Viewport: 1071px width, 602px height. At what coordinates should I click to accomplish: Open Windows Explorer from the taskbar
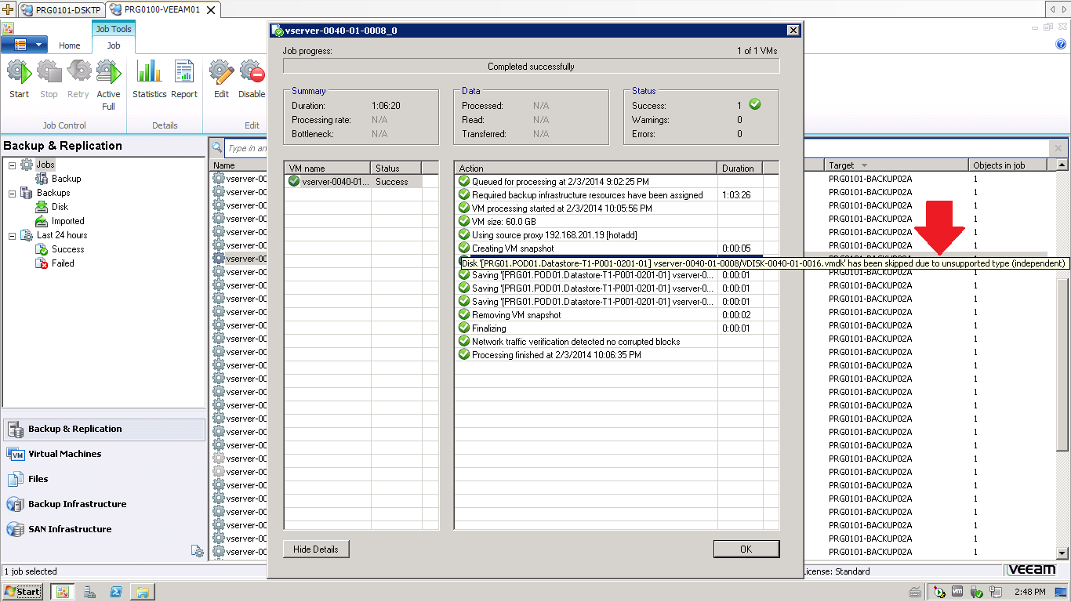(142, 592)
